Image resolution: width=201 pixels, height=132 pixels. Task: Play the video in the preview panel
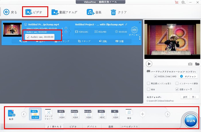(x=149, y=64)
